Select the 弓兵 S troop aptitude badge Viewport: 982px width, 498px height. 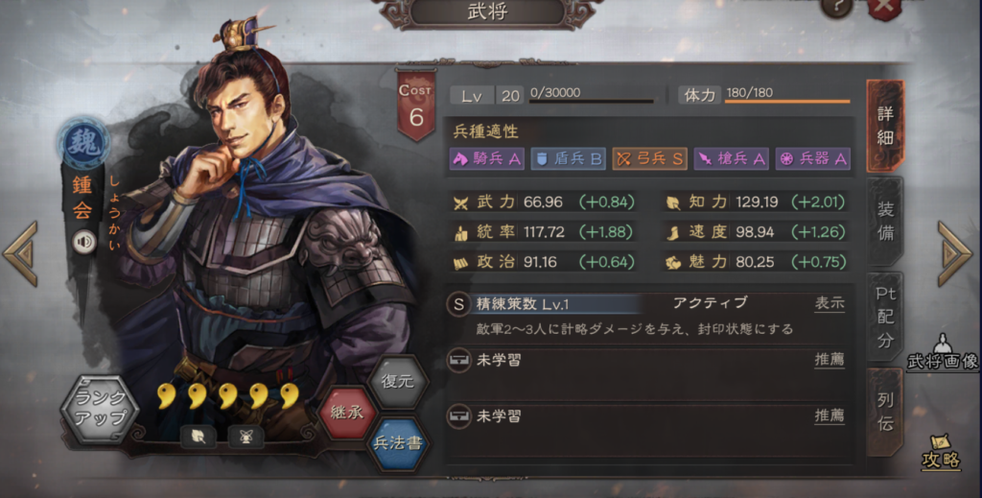pos(649,158)
